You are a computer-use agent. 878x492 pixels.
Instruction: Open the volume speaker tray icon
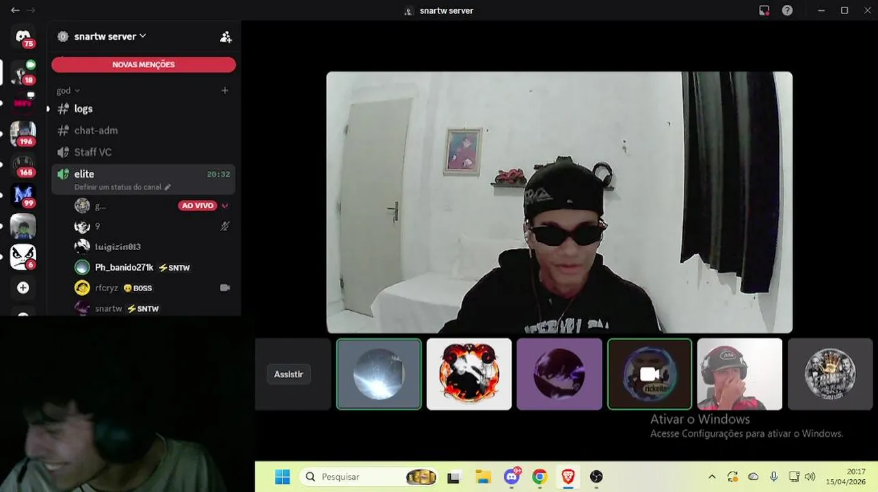(810, 477)
